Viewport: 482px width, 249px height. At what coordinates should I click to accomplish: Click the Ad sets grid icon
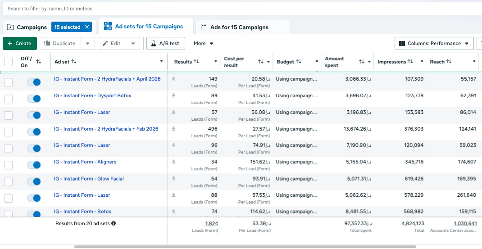pos(108,26)
